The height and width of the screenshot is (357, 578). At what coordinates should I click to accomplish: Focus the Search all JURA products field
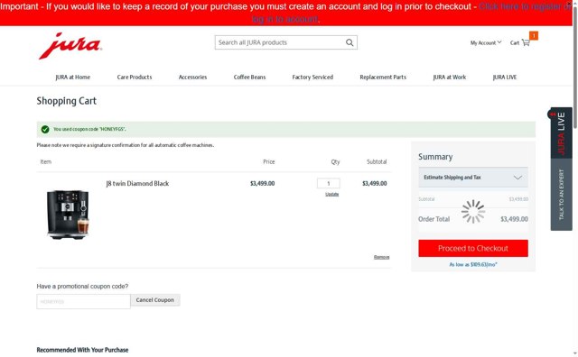click(x=285, y=42)
